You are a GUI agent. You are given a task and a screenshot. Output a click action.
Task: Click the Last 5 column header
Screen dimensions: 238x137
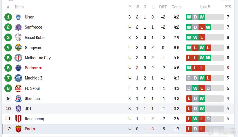tap(205, 7)
